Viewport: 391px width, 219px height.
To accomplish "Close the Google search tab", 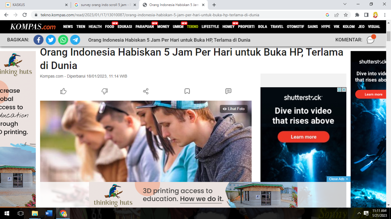I will [135, 5].
